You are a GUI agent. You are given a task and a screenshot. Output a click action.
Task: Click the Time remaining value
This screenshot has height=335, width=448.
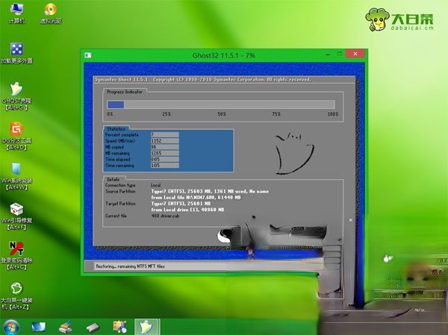coord(165,166)
